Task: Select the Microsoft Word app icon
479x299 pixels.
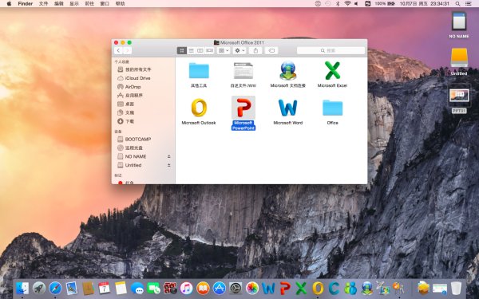Action: coord(287,108)
